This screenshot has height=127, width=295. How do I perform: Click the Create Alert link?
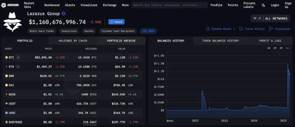(x=220, y=29)
